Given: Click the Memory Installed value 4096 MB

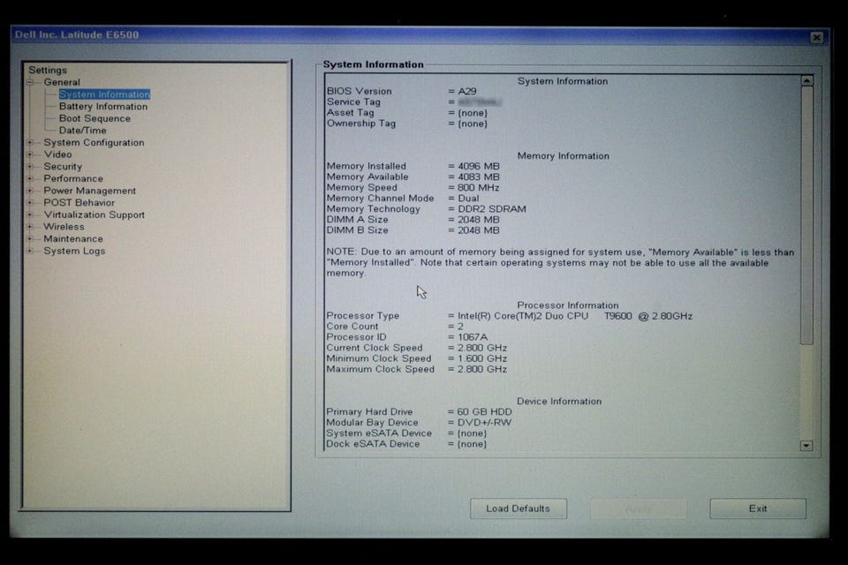Looking at the screenshot, I should [479, 167].
